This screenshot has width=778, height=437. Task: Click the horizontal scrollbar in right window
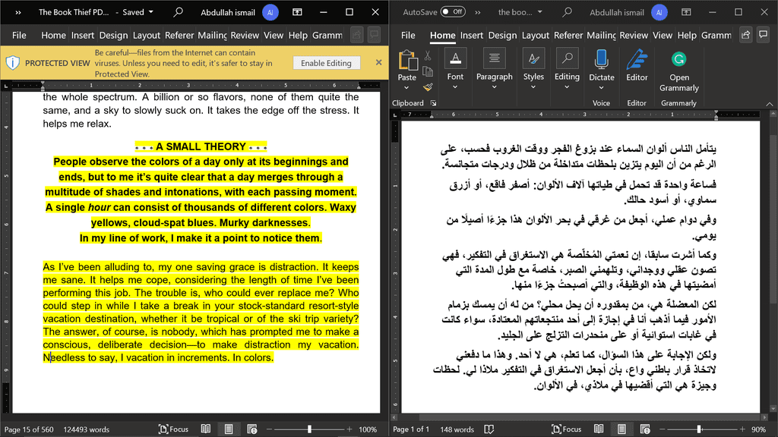[583, 417]
